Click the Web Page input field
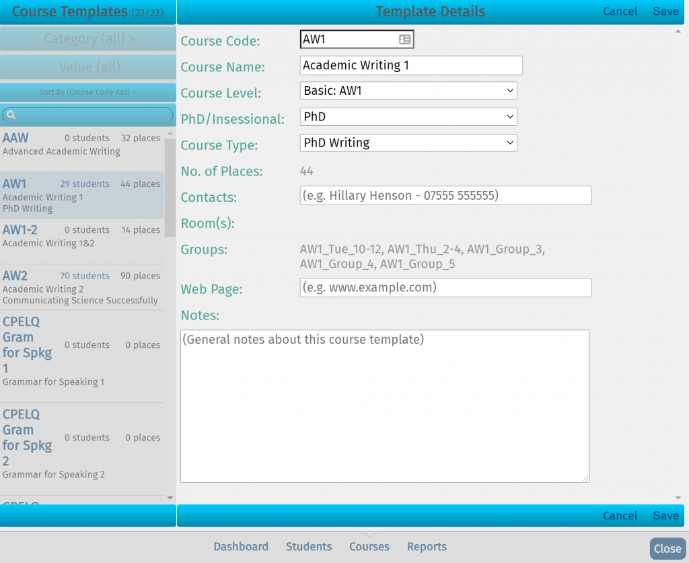 445,287
